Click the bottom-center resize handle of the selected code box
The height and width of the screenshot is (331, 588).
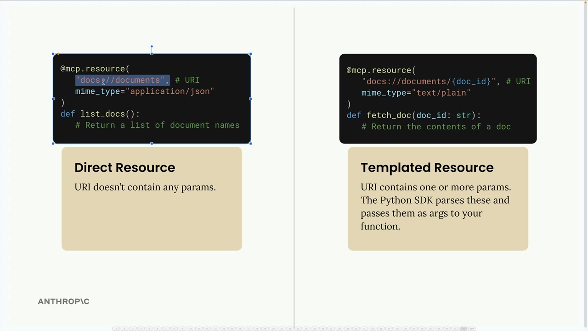click(x=152, y=143)
